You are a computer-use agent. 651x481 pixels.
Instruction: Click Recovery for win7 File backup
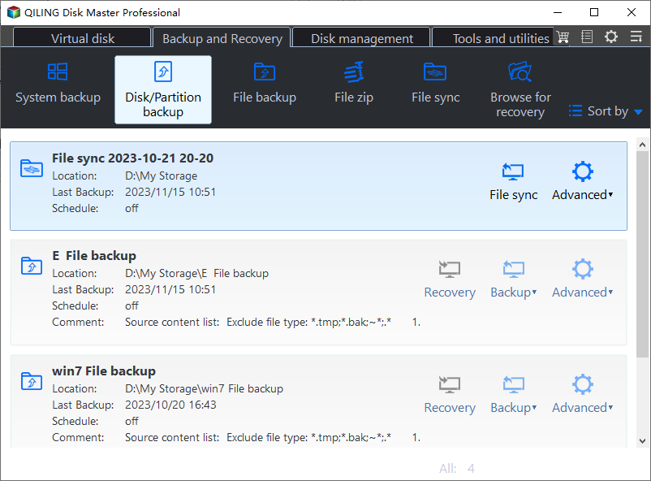click(x=450, y=395)
